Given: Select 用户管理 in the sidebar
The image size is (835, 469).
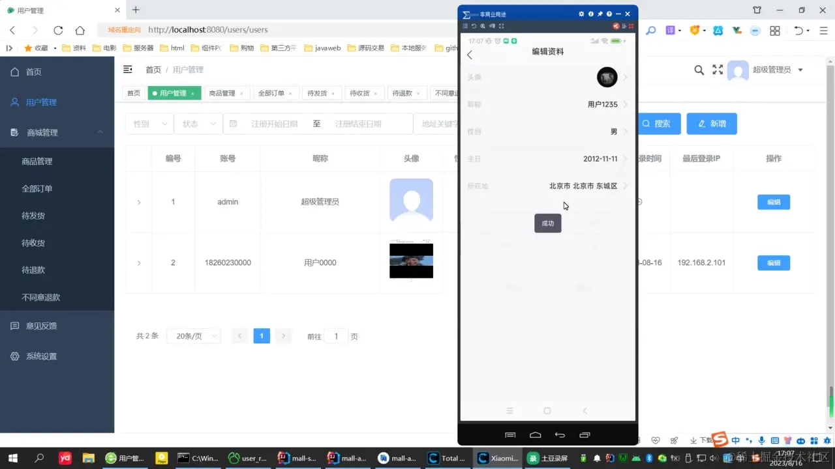Looking at the screenshot, I should pos(57,102).
